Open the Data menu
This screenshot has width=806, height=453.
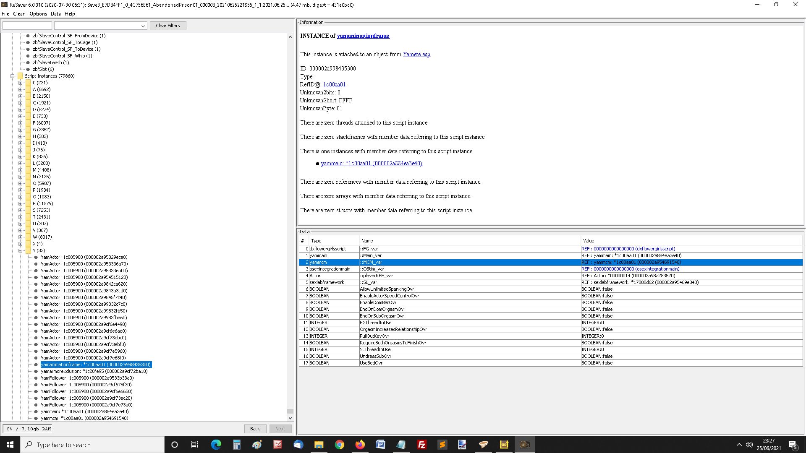[56, 14]
